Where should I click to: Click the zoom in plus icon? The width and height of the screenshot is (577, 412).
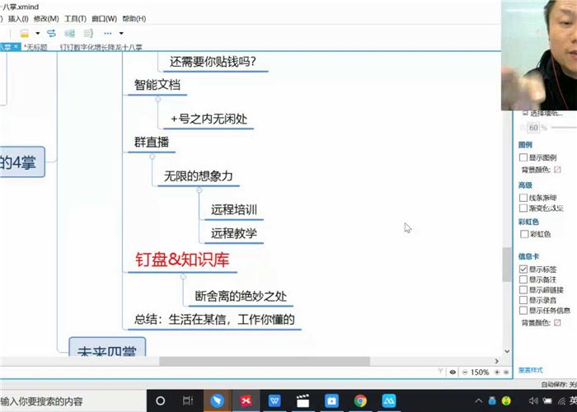point(497,372)
